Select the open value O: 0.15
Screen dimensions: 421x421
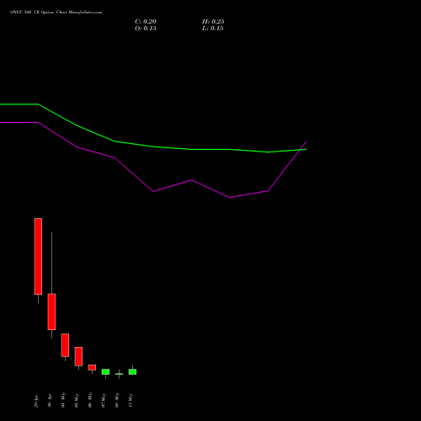coord(146,29)
